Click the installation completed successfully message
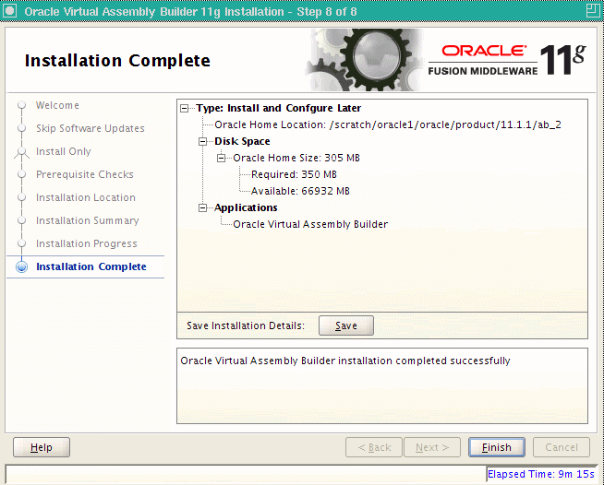This screenshot has width=604, height=485. (x=345, y=361)
